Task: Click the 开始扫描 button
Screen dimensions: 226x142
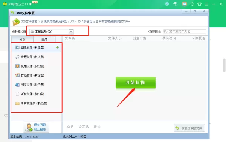Action: [x=136, y=82]
